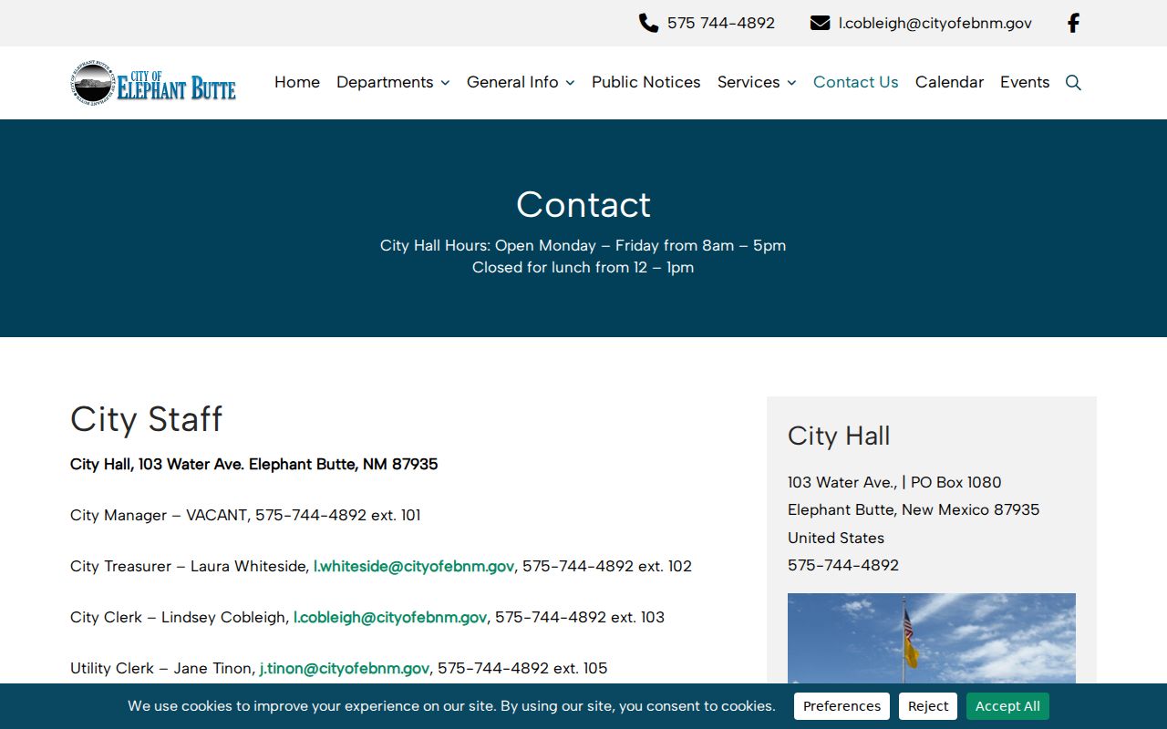The height and width of the screenshot is (729, 1167).
Task: Open the Departments menu
Action: coord(385,82)
